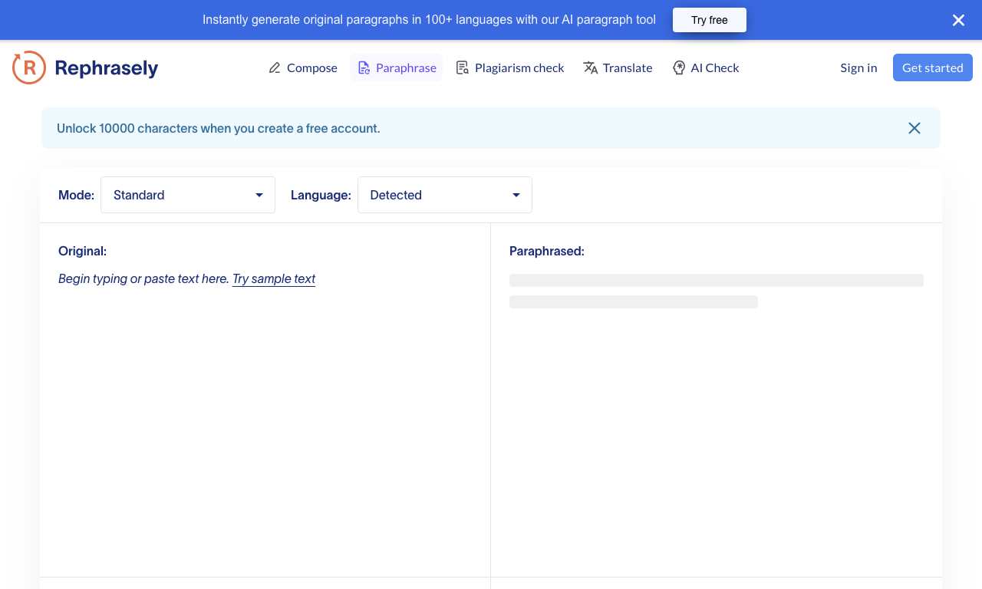Dismiss the Unlock 10000 characters notice
Screen dimensions: 982x589
point(914,128)
